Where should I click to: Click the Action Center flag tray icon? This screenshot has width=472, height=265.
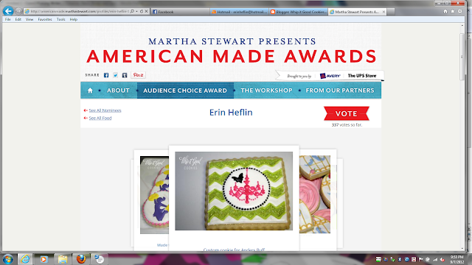click(421, 259)
